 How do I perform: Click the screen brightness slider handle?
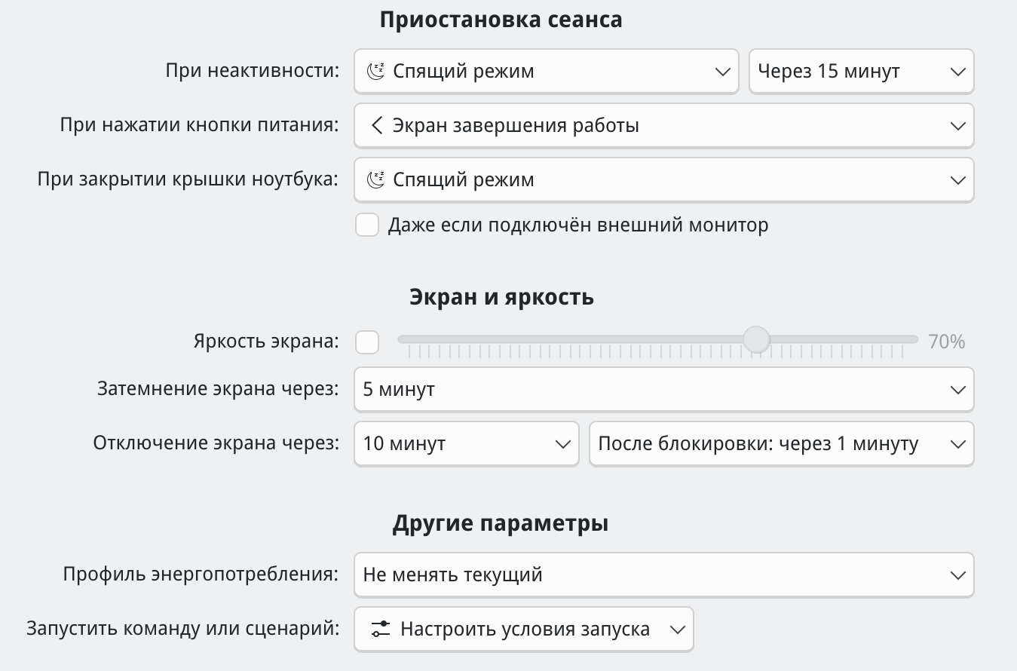click(756, 339)
